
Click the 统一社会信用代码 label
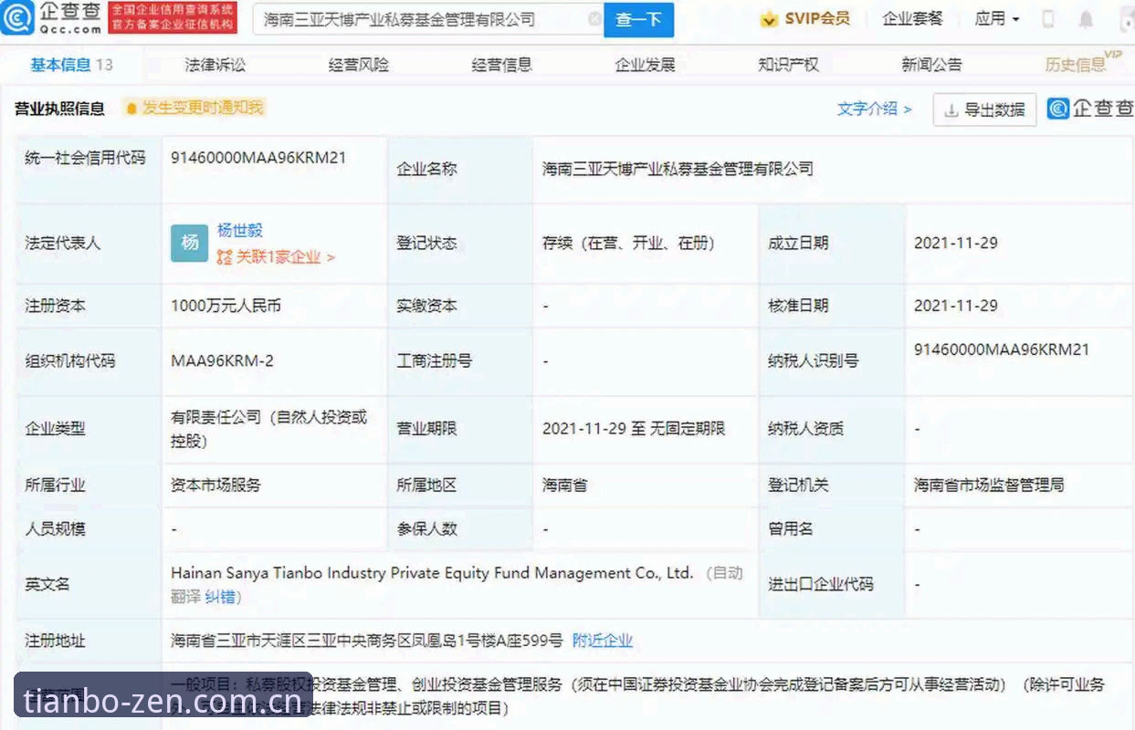85,157
